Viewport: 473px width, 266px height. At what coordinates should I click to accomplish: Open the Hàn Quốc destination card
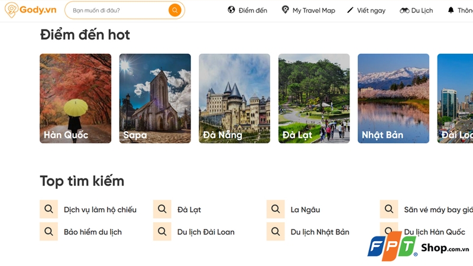pyautogui.click(x=76, y=98)
